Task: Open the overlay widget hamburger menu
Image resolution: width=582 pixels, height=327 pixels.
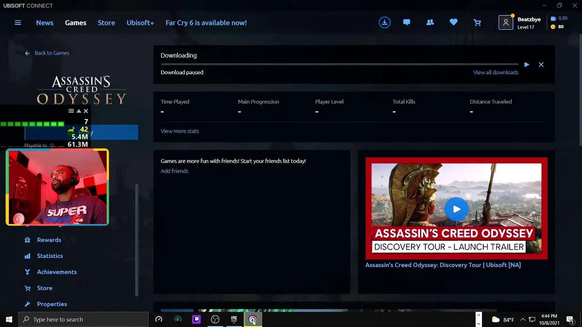Action: (71, 111)
